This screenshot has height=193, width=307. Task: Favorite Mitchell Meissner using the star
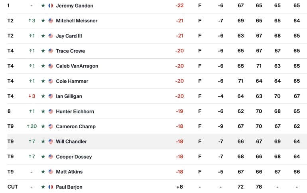43,21
